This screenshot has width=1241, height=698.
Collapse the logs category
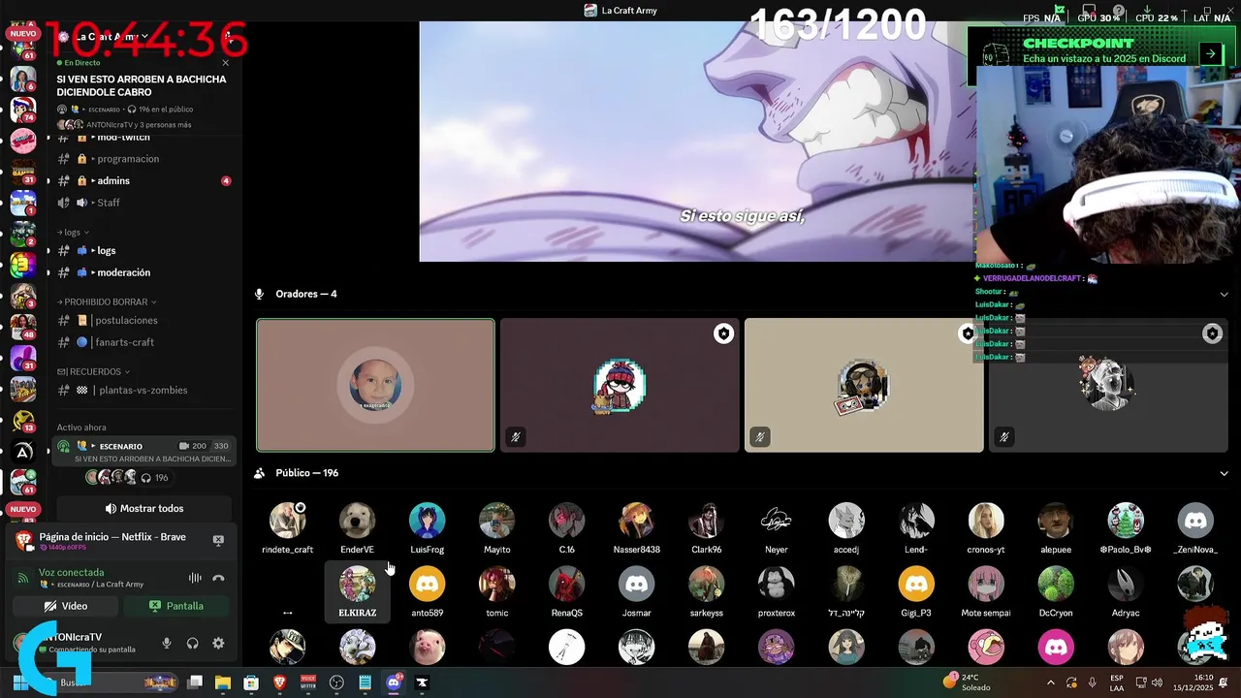coord(74,233)
